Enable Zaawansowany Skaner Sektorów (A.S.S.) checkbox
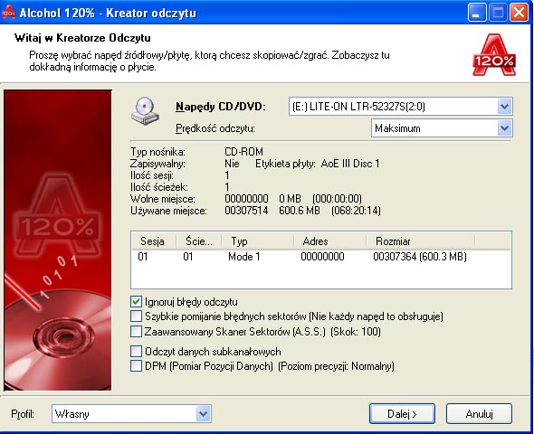534x434 pixels. pos(137,331)
